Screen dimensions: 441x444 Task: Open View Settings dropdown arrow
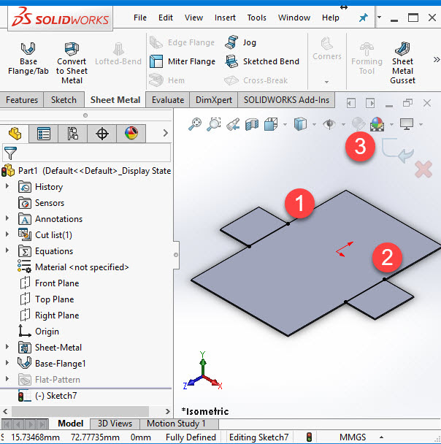(x=421, y=124)
